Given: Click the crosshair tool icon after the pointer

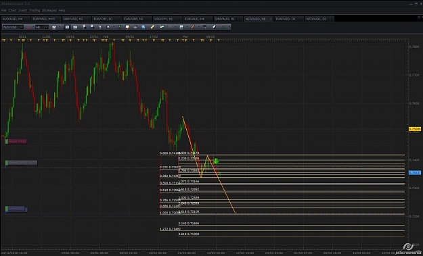Looking at the screenshot, I should (x=108, y=27).
